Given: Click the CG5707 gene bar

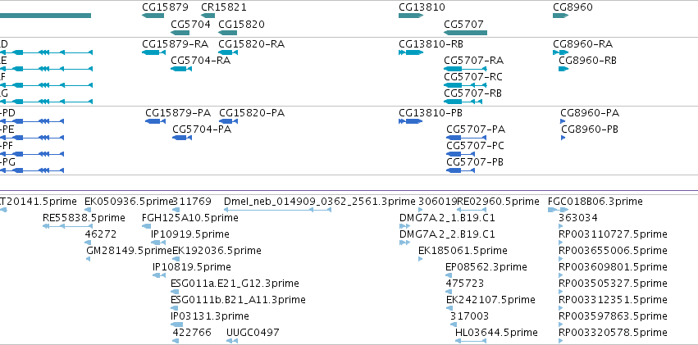Looking at the screenshot, I should click(x=465, y=33).
